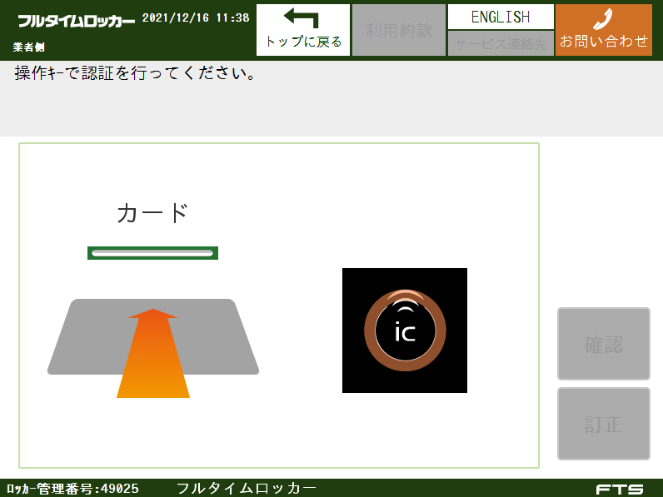This screenshot has width=663, height=497.
Task: Click the instruction 操作キーで認証を行ってください
Action: click(135, 73)
